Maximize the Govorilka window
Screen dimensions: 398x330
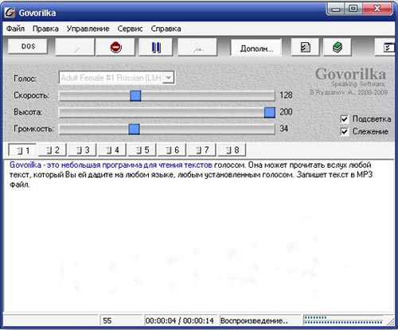click(x=353, y=9)
